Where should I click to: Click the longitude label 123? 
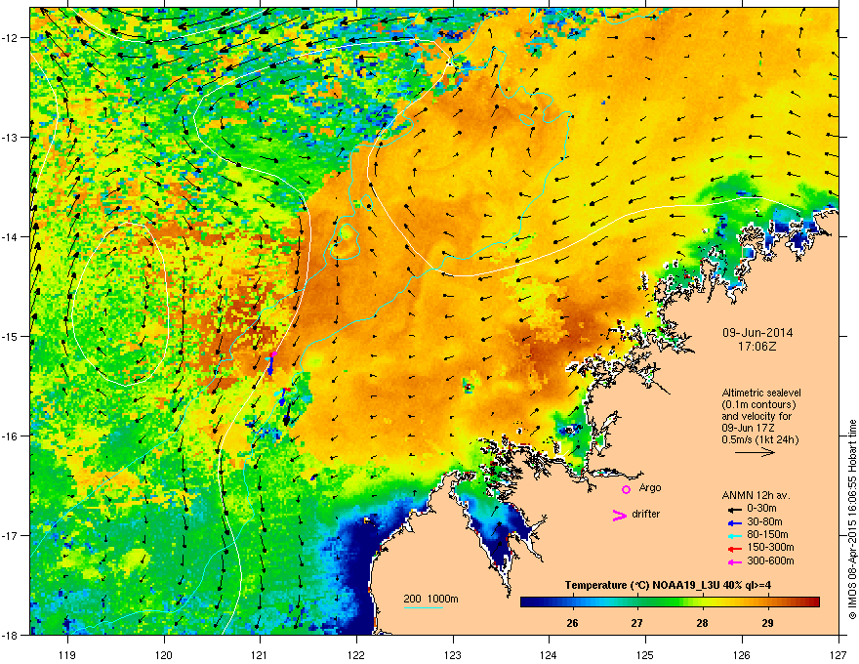[453, 654]
